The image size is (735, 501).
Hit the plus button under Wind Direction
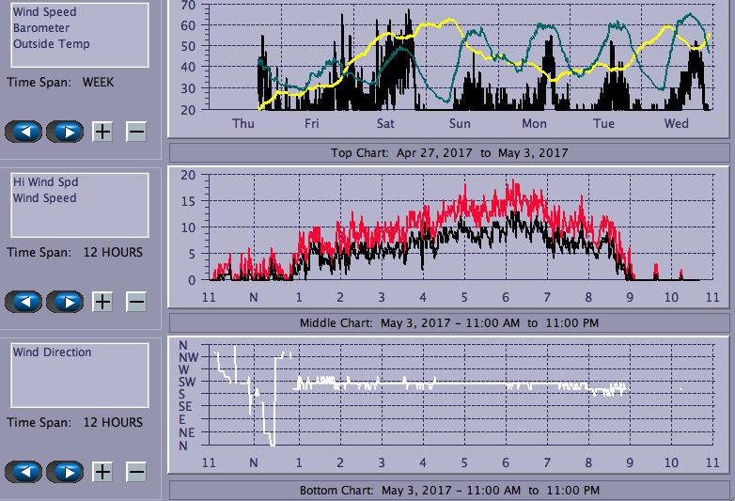pos(102,472)
